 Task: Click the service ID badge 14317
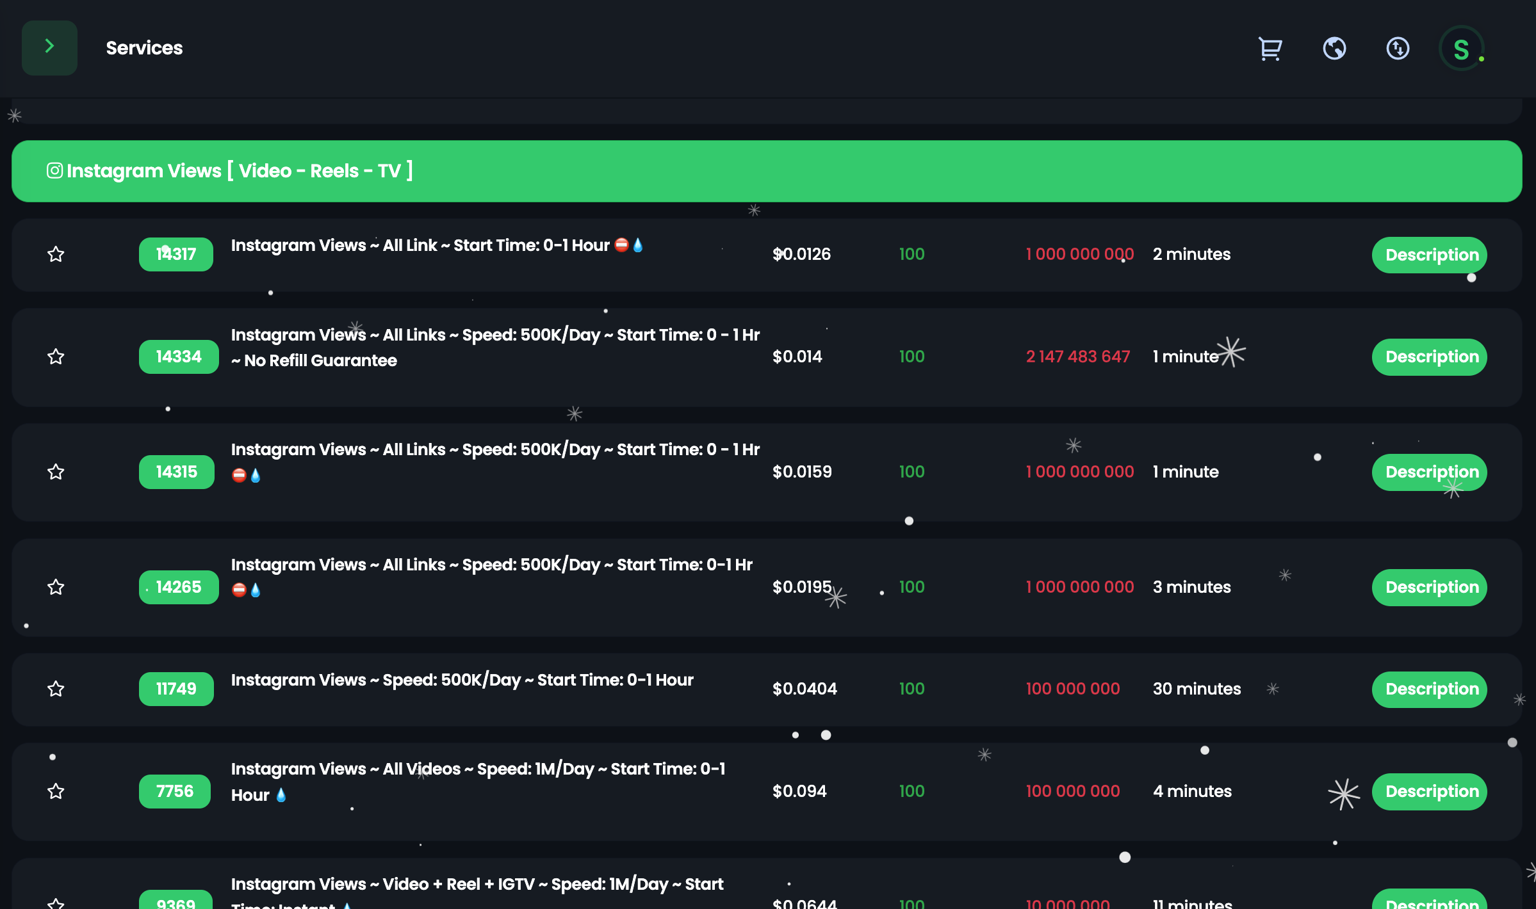tap(176, 254)
